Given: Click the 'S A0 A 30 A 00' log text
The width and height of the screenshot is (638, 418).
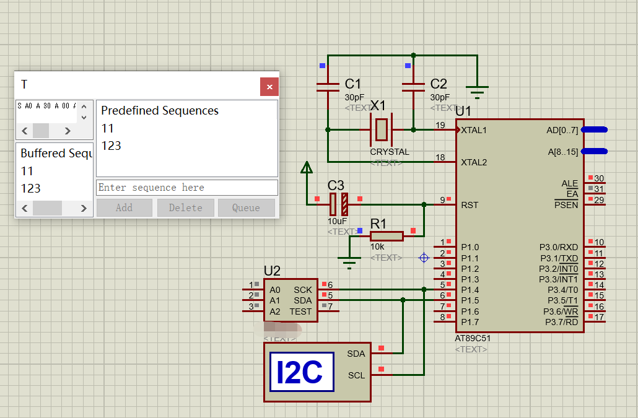Looking at the screenshot, I should (46, 106).
